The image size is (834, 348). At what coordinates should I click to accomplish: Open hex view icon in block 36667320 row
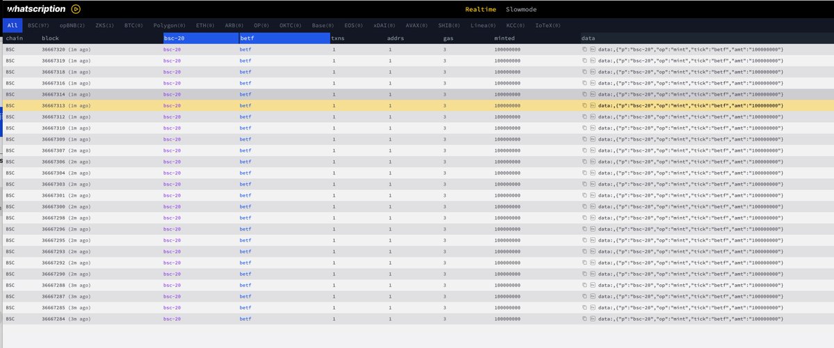coord(593,50)
